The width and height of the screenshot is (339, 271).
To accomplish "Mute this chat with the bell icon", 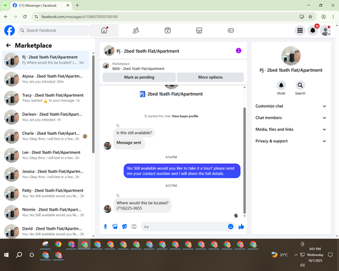I will [x=281, y=85].
